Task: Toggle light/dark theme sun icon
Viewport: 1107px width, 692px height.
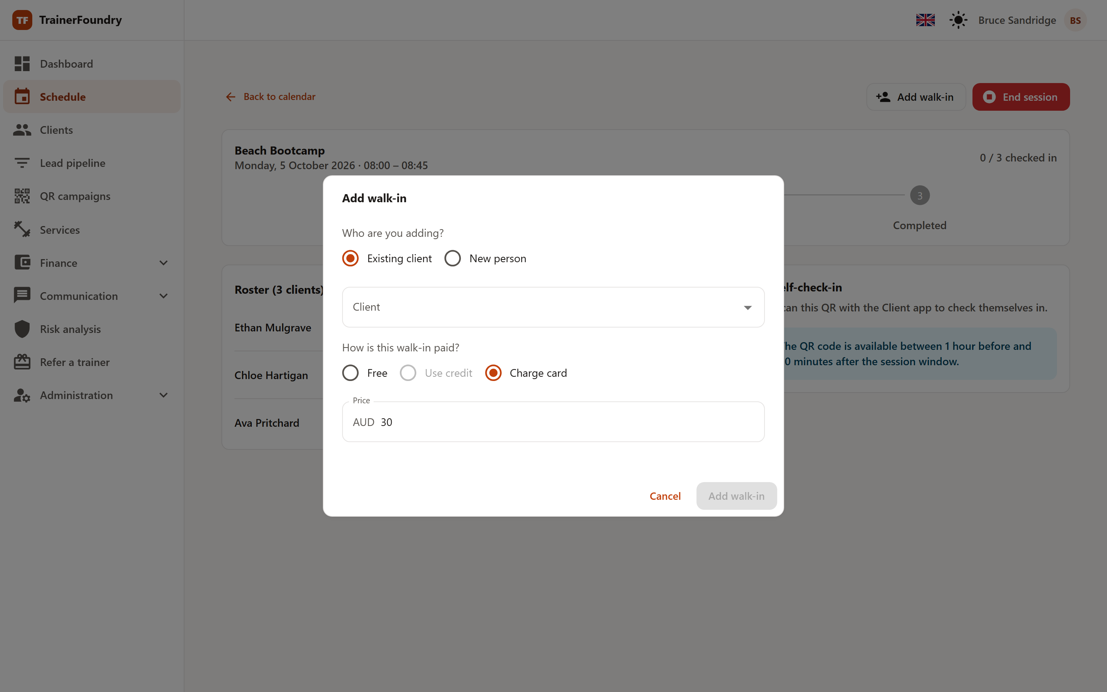Action: [x=958, y=20]
